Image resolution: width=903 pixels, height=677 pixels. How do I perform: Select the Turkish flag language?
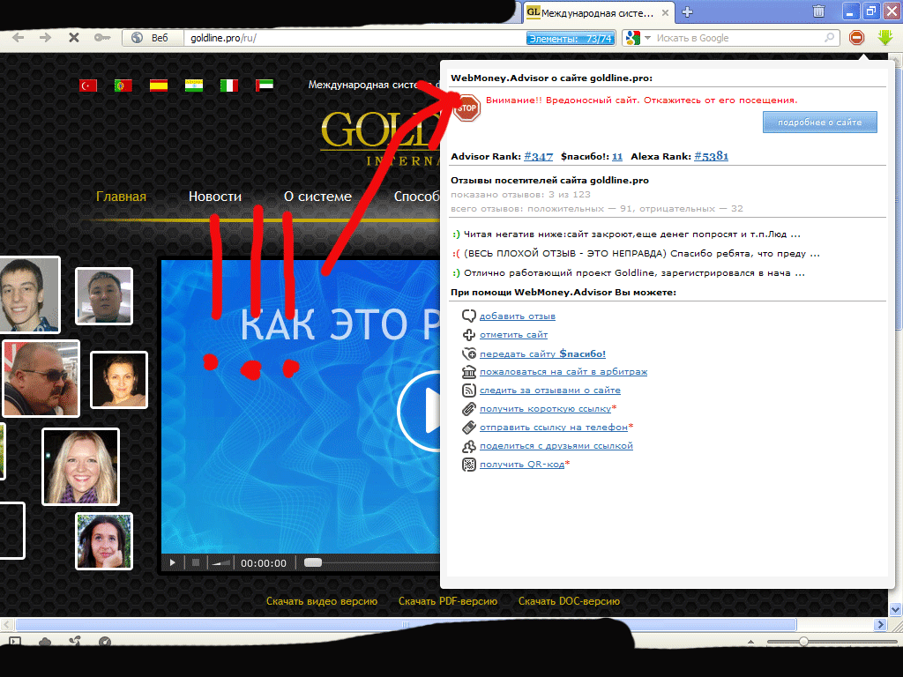88,86
